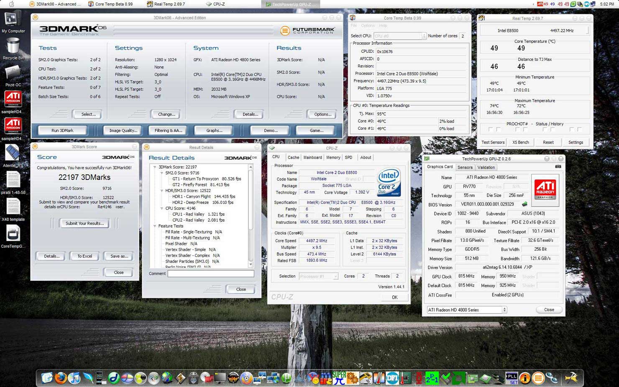Click the DFI icon in the dock

click(392, 378)
